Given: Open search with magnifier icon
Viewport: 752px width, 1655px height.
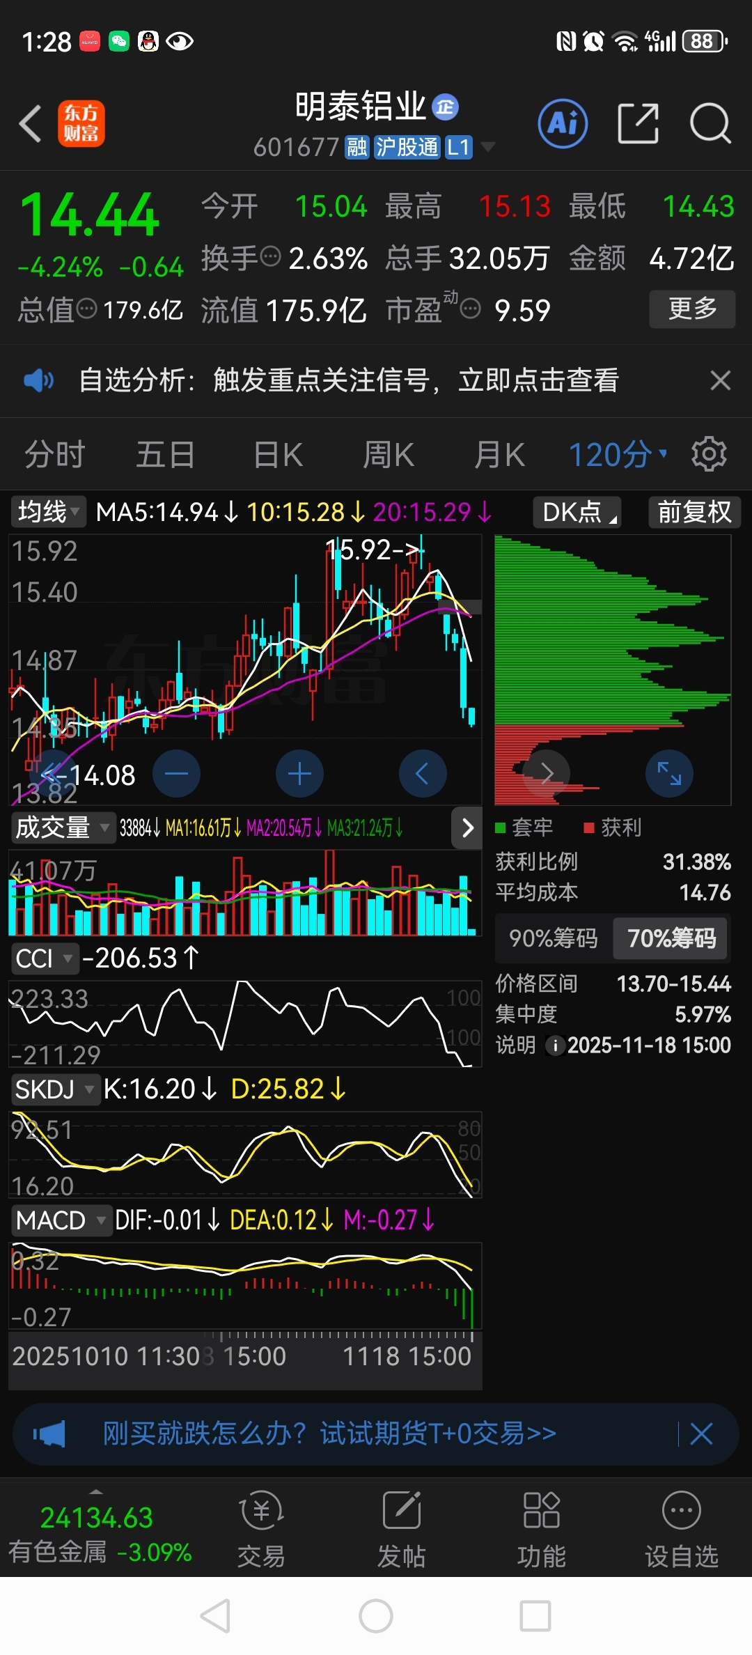Looking at the screenshot, I should [x=710, y=123].
